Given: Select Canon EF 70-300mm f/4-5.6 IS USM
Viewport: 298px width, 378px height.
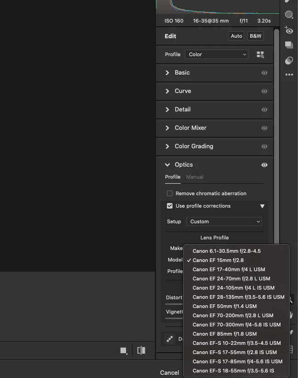Looking at the screenshot, I should pos(236,325).
